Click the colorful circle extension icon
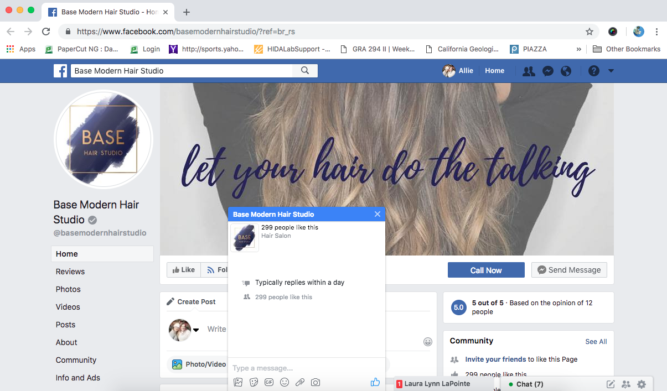 (x=613, y=32)
